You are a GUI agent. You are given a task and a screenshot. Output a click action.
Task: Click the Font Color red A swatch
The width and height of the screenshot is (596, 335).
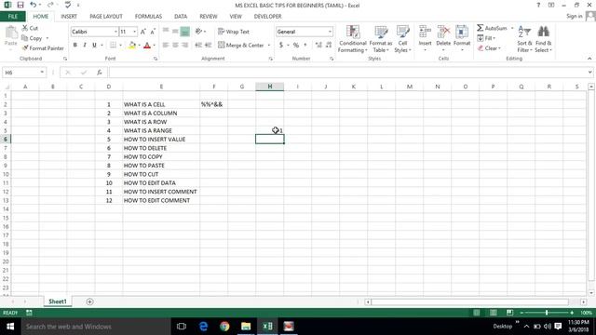(147, 46)
